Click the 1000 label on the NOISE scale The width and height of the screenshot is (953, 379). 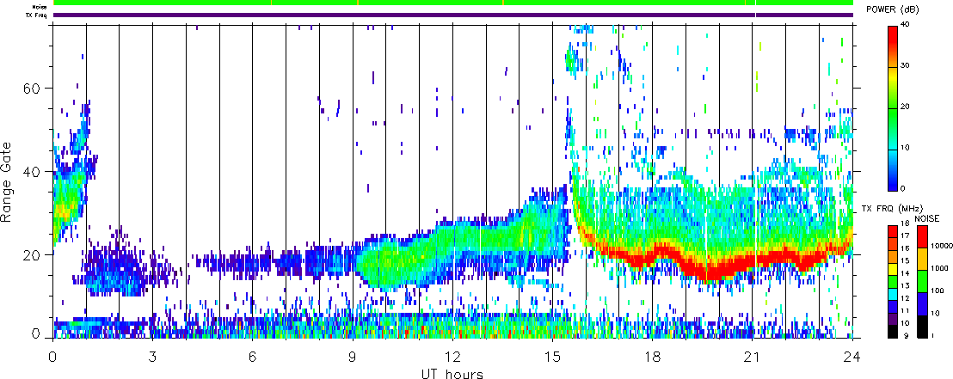click(x=939, y=268)
